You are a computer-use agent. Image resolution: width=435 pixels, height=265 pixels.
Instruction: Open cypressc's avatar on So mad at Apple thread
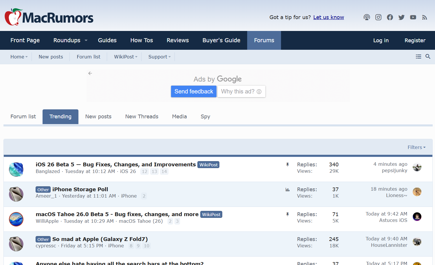(x=16, y=244)
